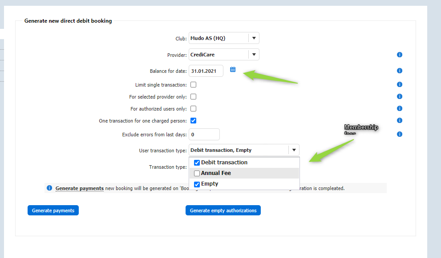Click the Generate empty authorizations button
The image size is (441, 258).
coord(223,210)
